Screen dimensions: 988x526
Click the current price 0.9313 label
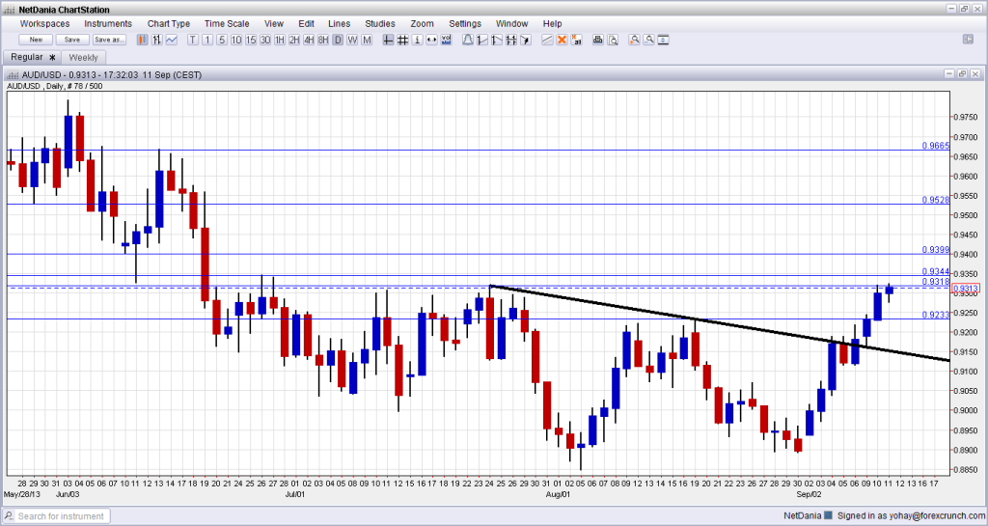point(966,289)
